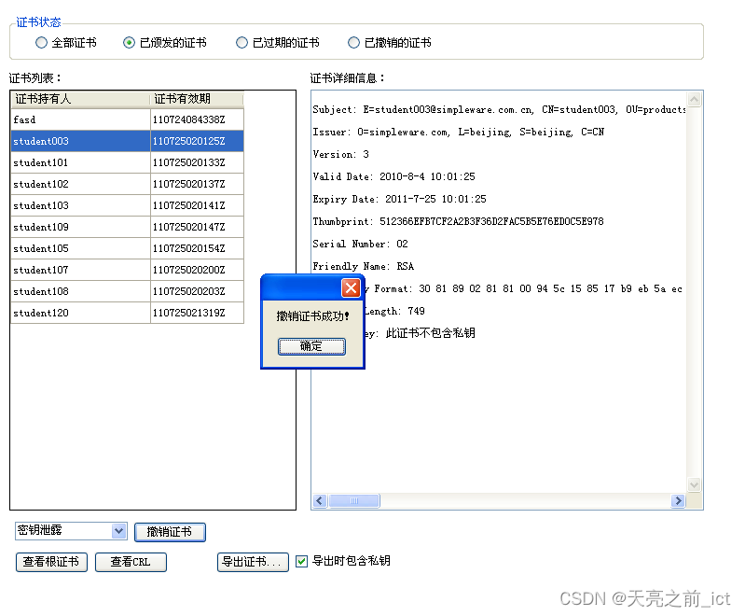Click the details scroll-down arrow
The height and width of the screenshot is (616, 745).
tap(694, 484)
